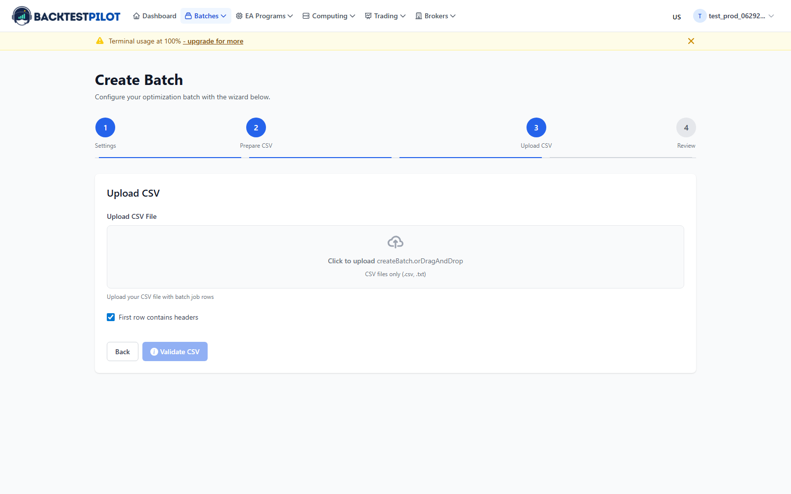Click the Back button

tap(123, 352)
